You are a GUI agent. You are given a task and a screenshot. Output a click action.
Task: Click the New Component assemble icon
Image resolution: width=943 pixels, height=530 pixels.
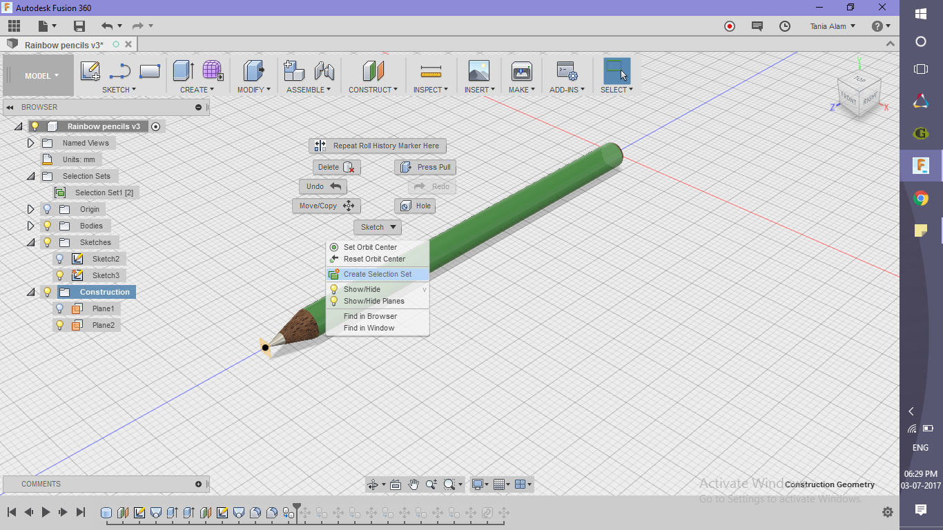[x=295, y=71]
